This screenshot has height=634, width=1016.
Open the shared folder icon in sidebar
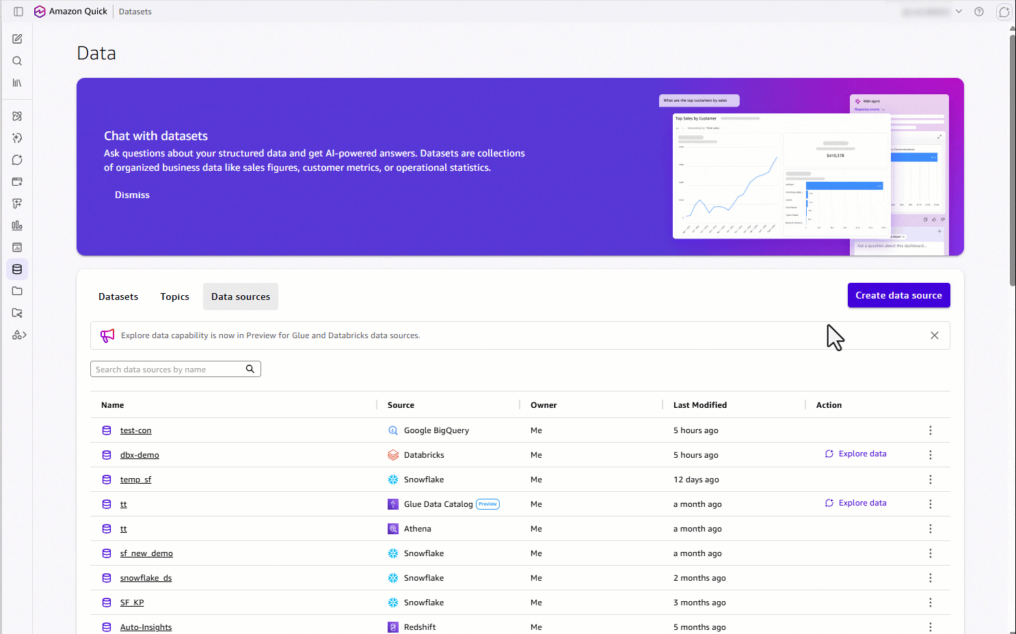coord(17,313)
